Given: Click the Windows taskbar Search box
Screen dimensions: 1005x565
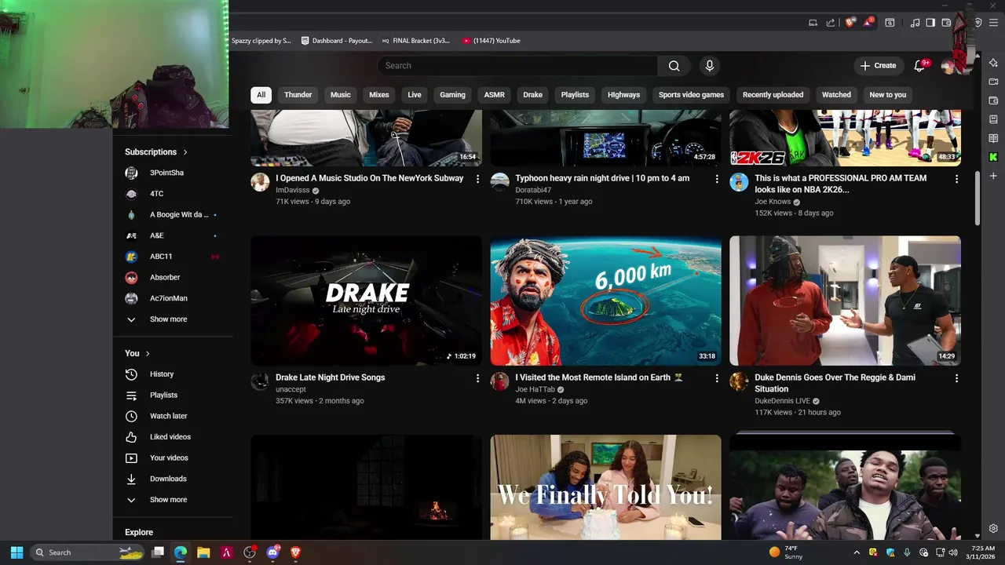Looking at the screenshot, I should click(88, 552).
